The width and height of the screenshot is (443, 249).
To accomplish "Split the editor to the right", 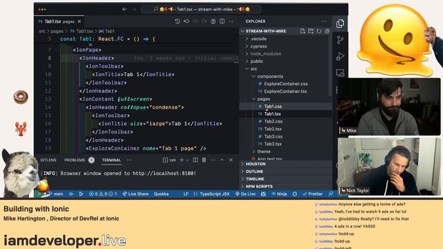I will 222,21.
